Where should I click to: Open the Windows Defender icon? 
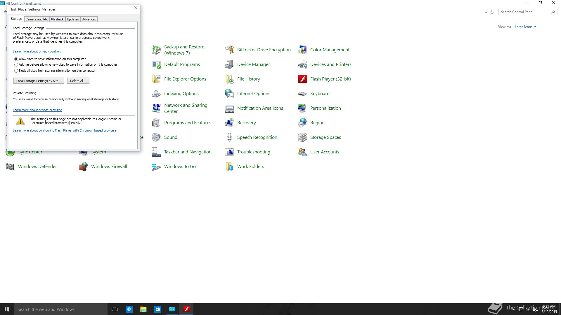tap(10, 167)
